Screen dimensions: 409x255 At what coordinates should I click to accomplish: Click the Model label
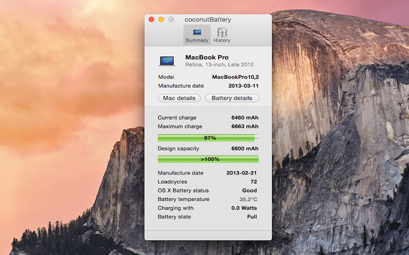coord(166,77)
